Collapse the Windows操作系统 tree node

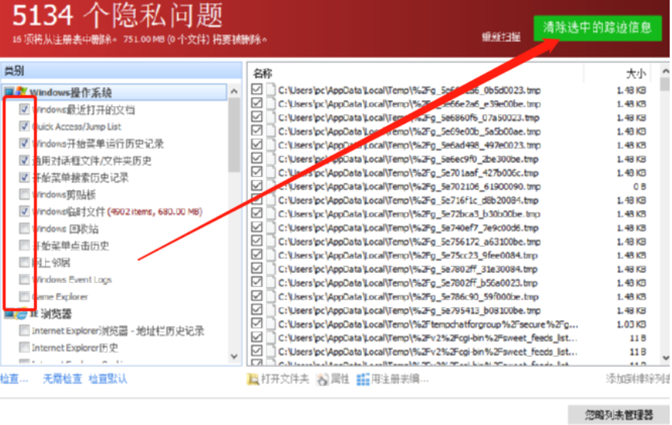[9, 92]
